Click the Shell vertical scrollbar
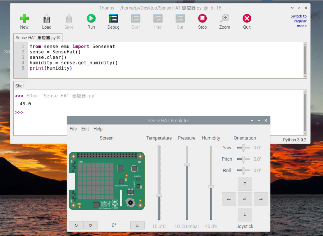 [x=305, y=113]
